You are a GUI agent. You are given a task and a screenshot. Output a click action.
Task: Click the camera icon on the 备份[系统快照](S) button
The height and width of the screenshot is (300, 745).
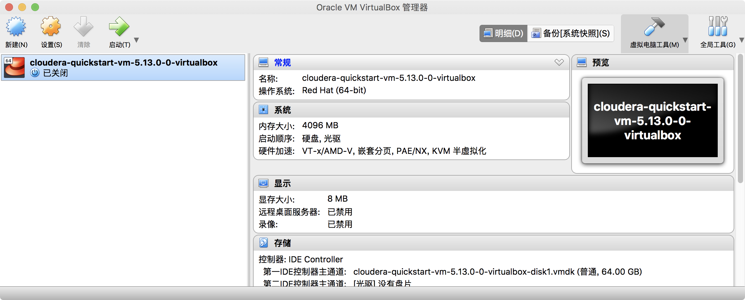coord(536,33)
